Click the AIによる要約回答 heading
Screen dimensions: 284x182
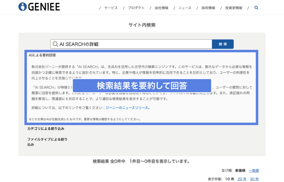pos(42,55)
